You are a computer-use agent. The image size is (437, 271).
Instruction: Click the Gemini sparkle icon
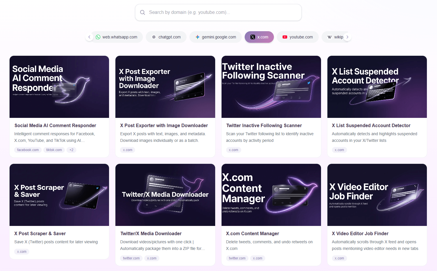(198, 37)
